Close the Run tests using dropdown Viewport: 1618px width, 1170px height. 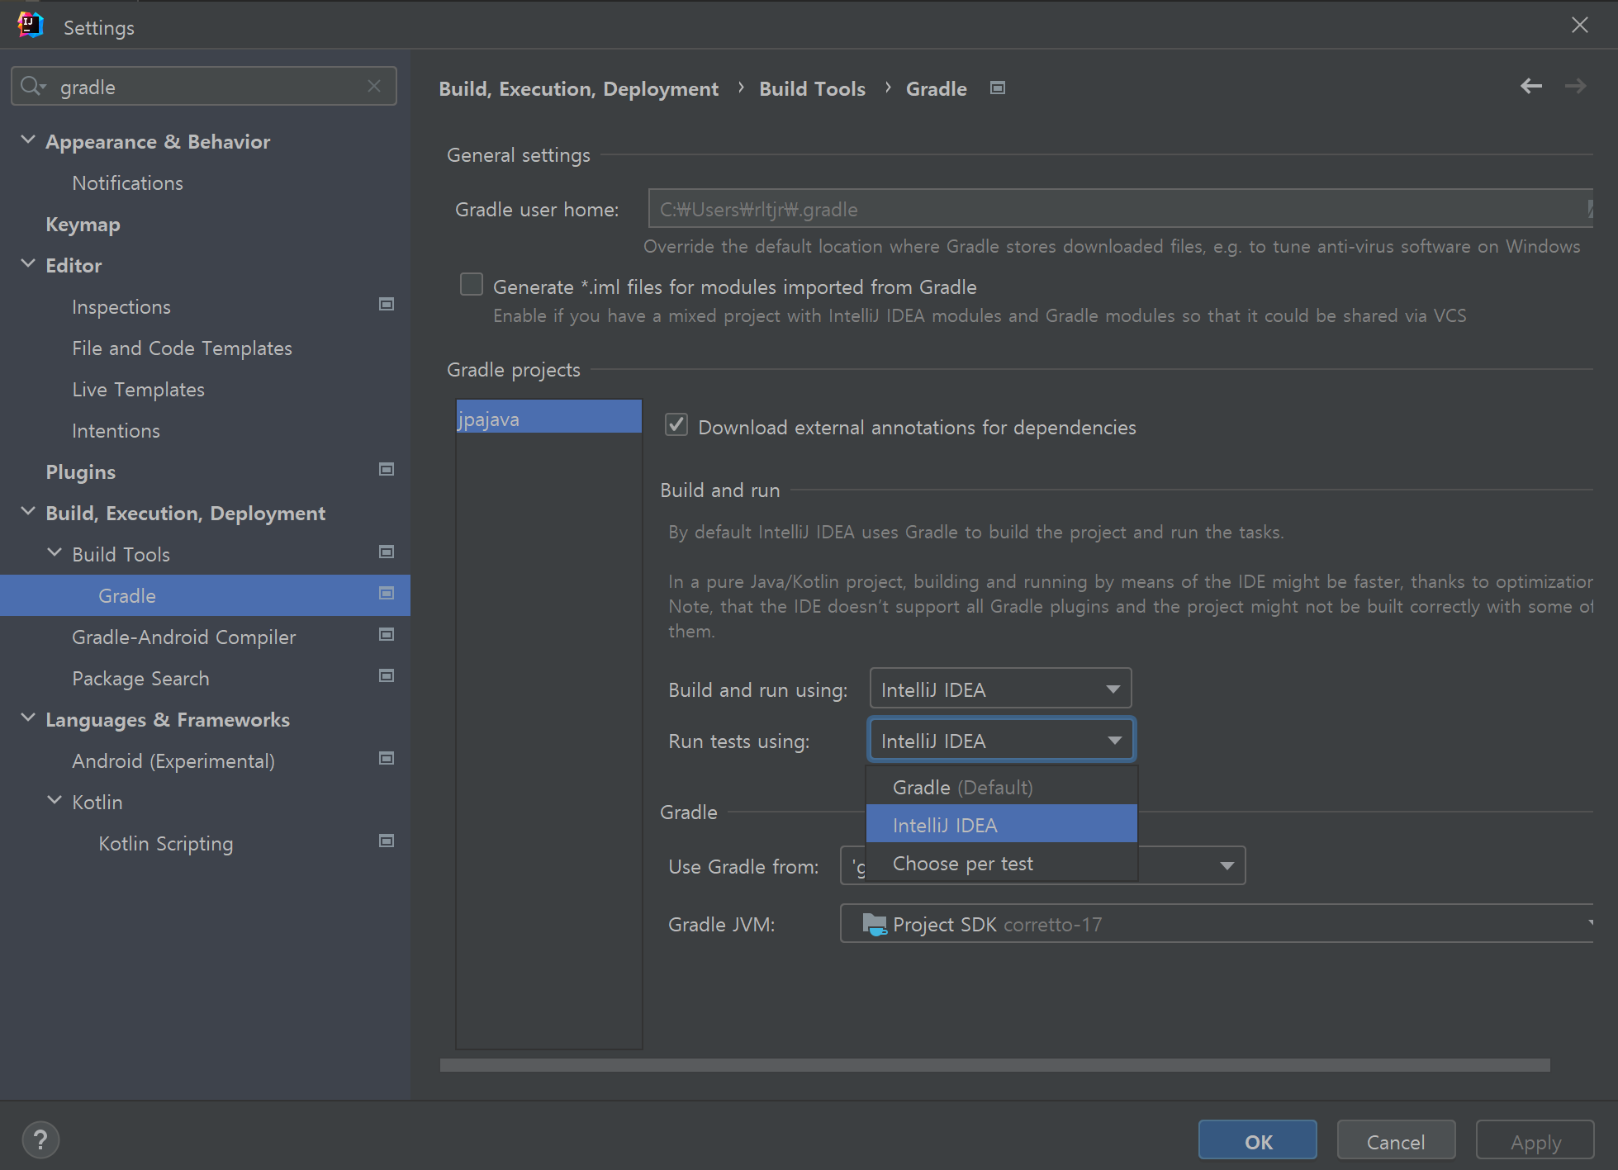pos(1000,741)
